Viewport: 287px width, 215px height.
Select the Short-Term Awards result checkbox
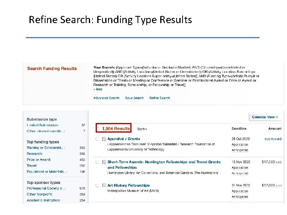click(98, 162)
